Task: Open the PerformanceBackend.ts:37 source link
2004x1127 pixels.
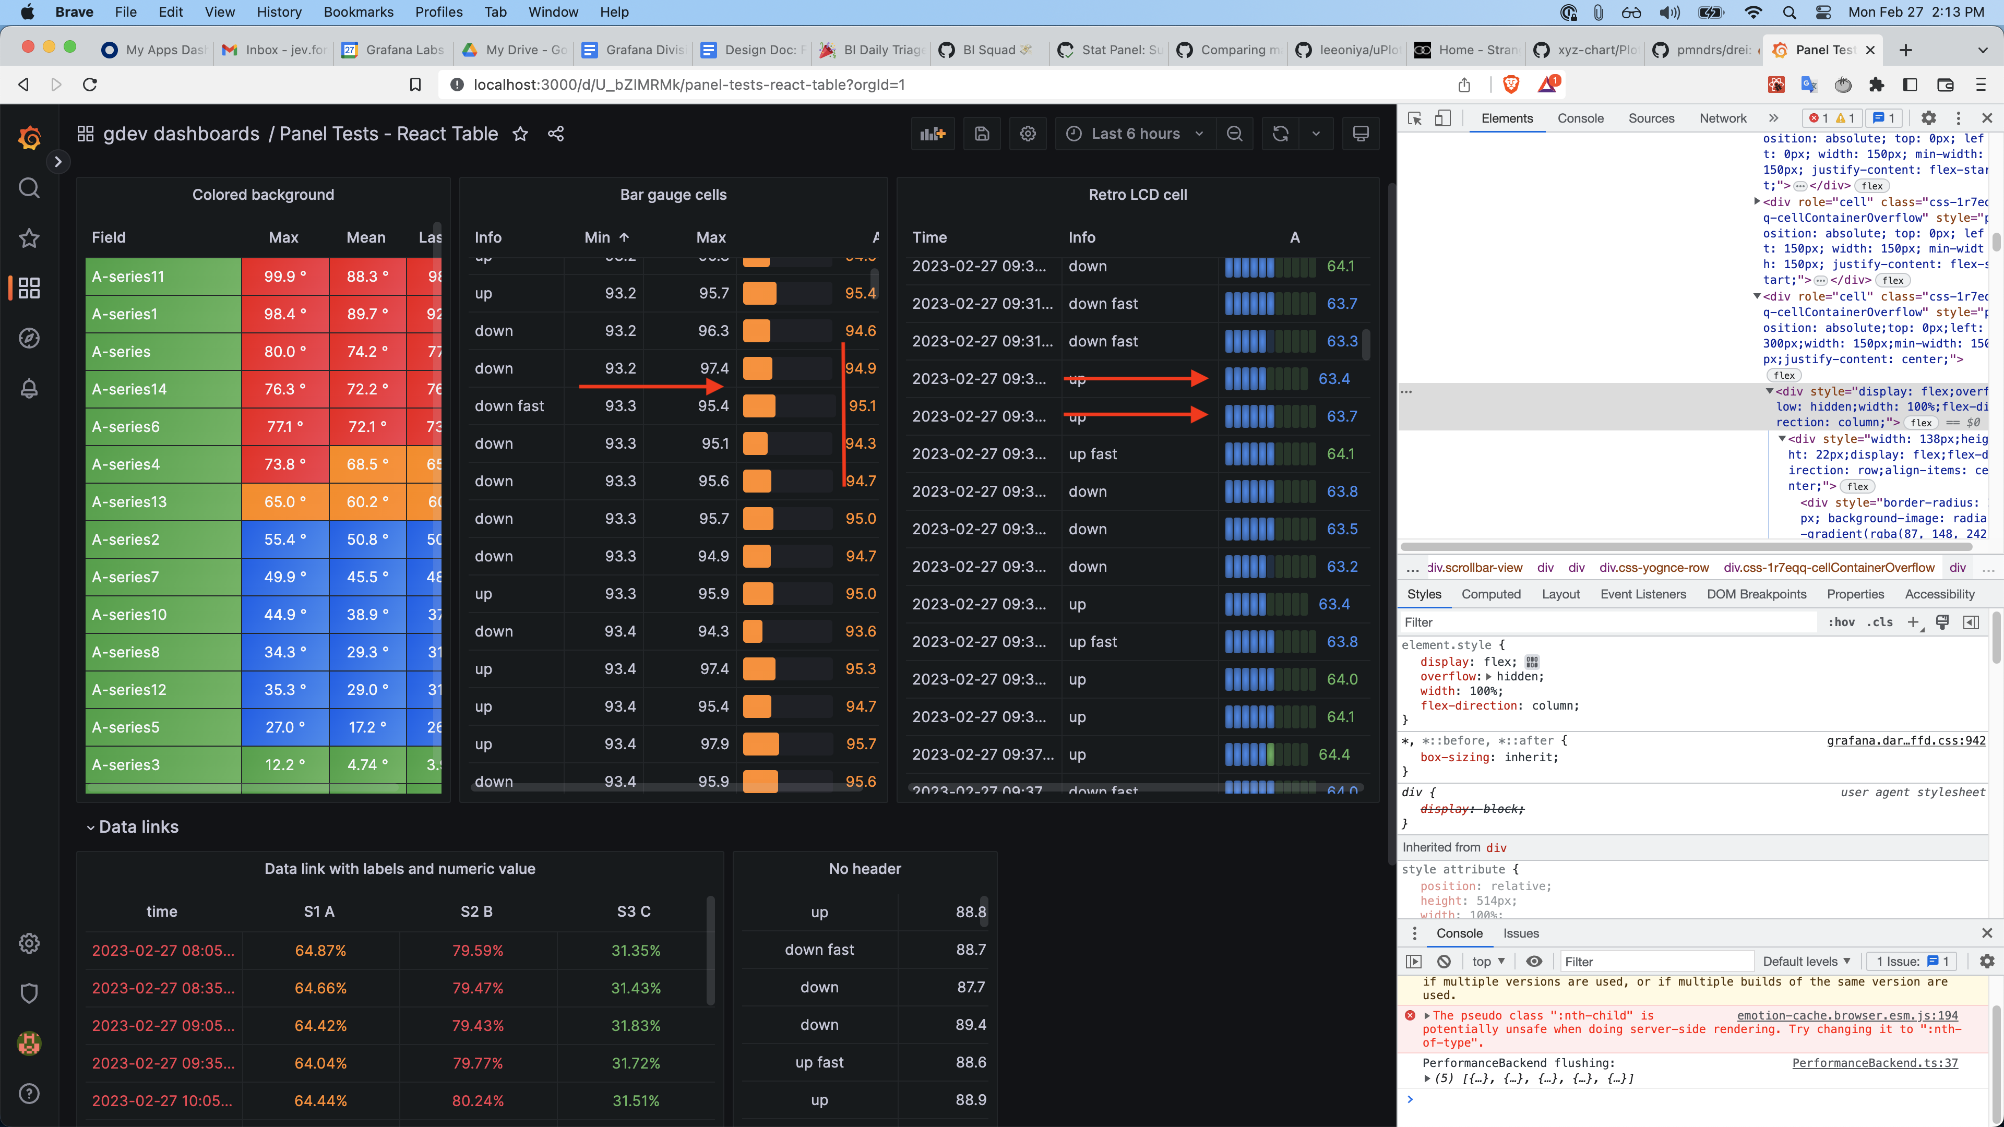Action: tap(1875, 1063)
